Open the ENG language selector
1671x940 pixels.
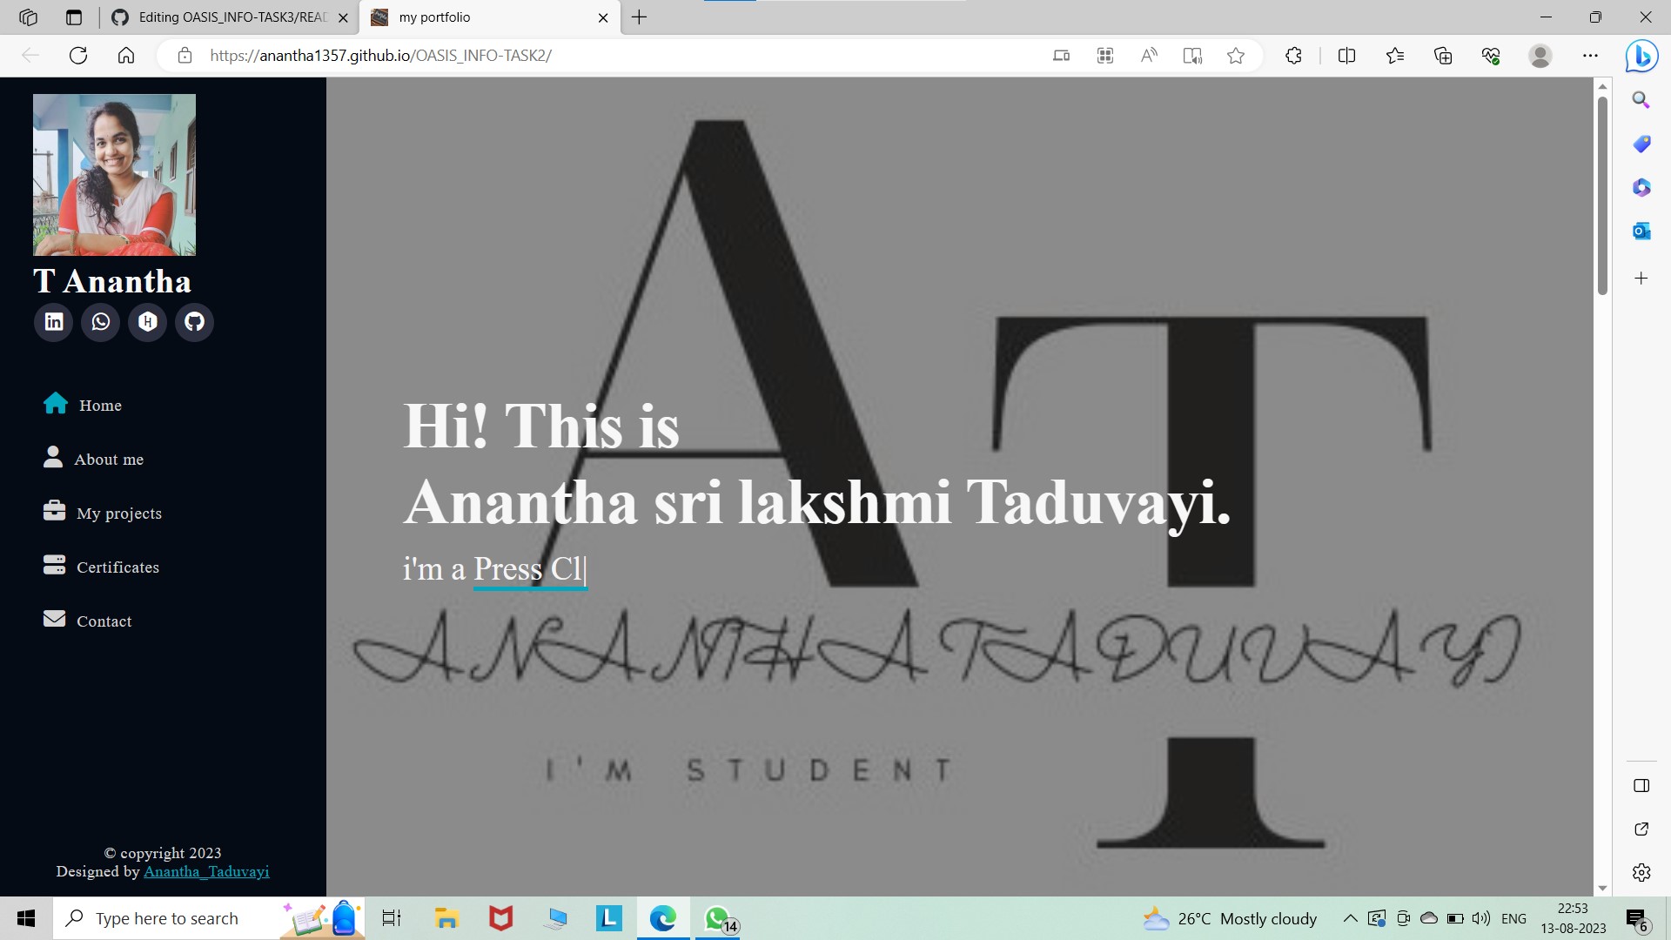[1514, 917]
